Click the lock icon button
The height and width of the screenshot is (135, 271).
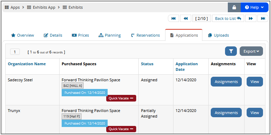tap(234, 7)
